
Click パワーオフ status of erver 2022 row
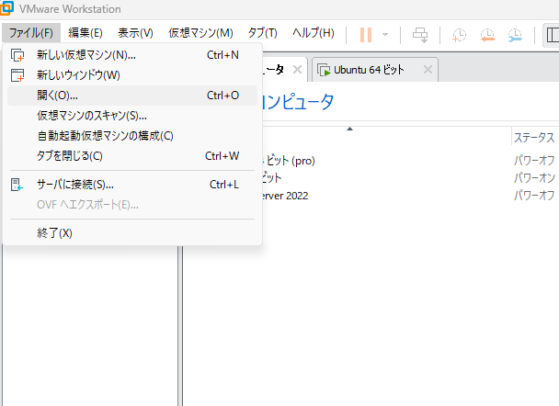coord(534,196)
